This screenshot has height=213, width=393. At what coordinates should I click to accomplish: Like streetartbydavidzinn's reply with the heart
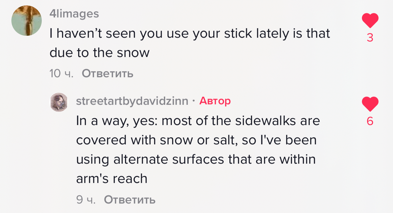coord(370,104)
